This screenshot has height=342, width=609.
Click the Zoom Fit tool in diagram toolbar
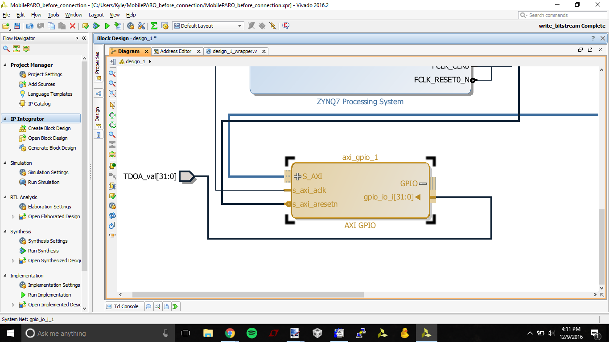112,94
